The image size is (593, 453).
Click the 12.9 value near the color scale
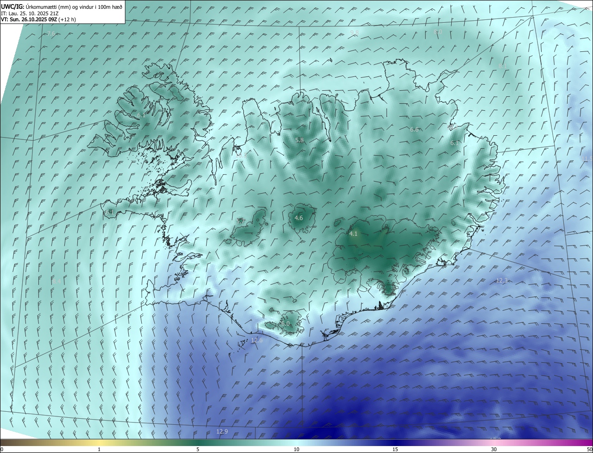pyautogui.click(x=222, y=432)
